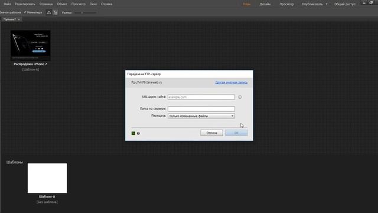The height and width of the screenshot is (213, 378).
Task: Switch to Дизайн mode
Action: coord(265,4)
